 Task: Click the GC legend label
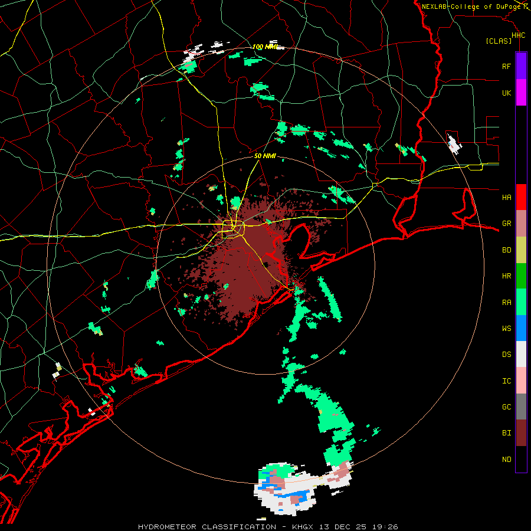pos(506,407)
